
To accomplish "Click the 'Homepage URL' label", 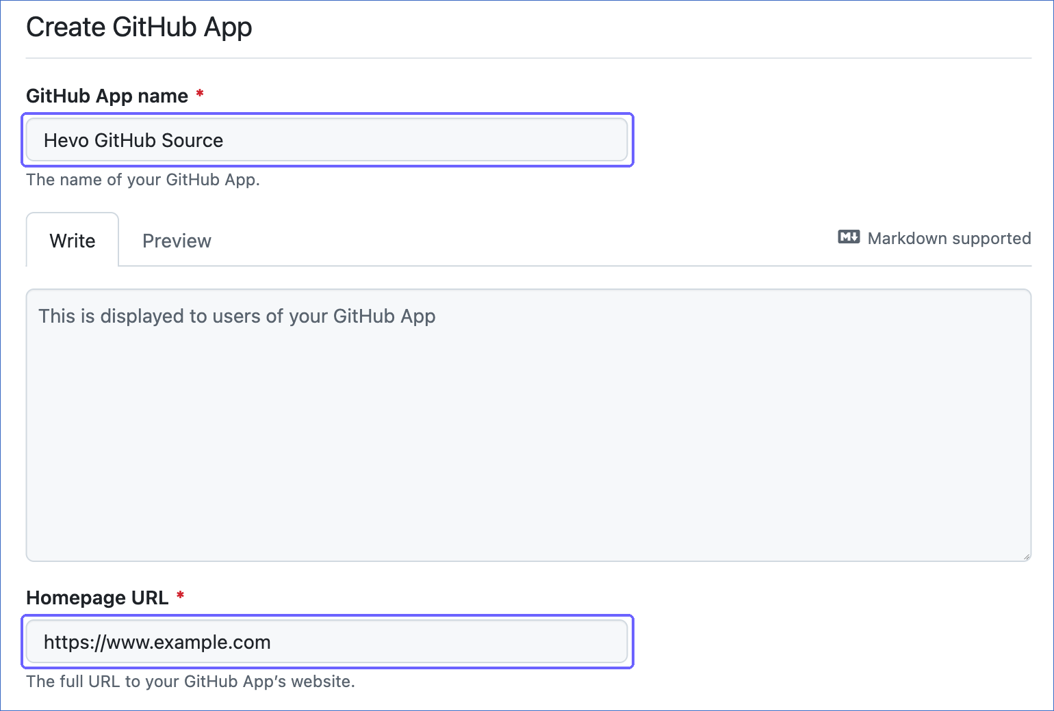I will point(97,598).
